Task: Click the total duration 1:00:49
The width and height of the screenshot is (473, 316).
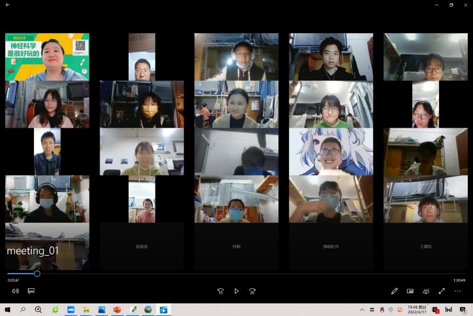Action: [x=459, y=281]
